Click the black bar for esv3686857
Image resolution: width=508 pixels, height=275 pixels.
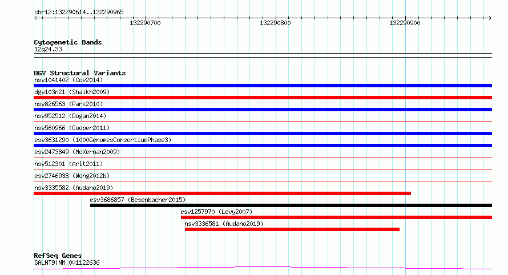[291, 205]
